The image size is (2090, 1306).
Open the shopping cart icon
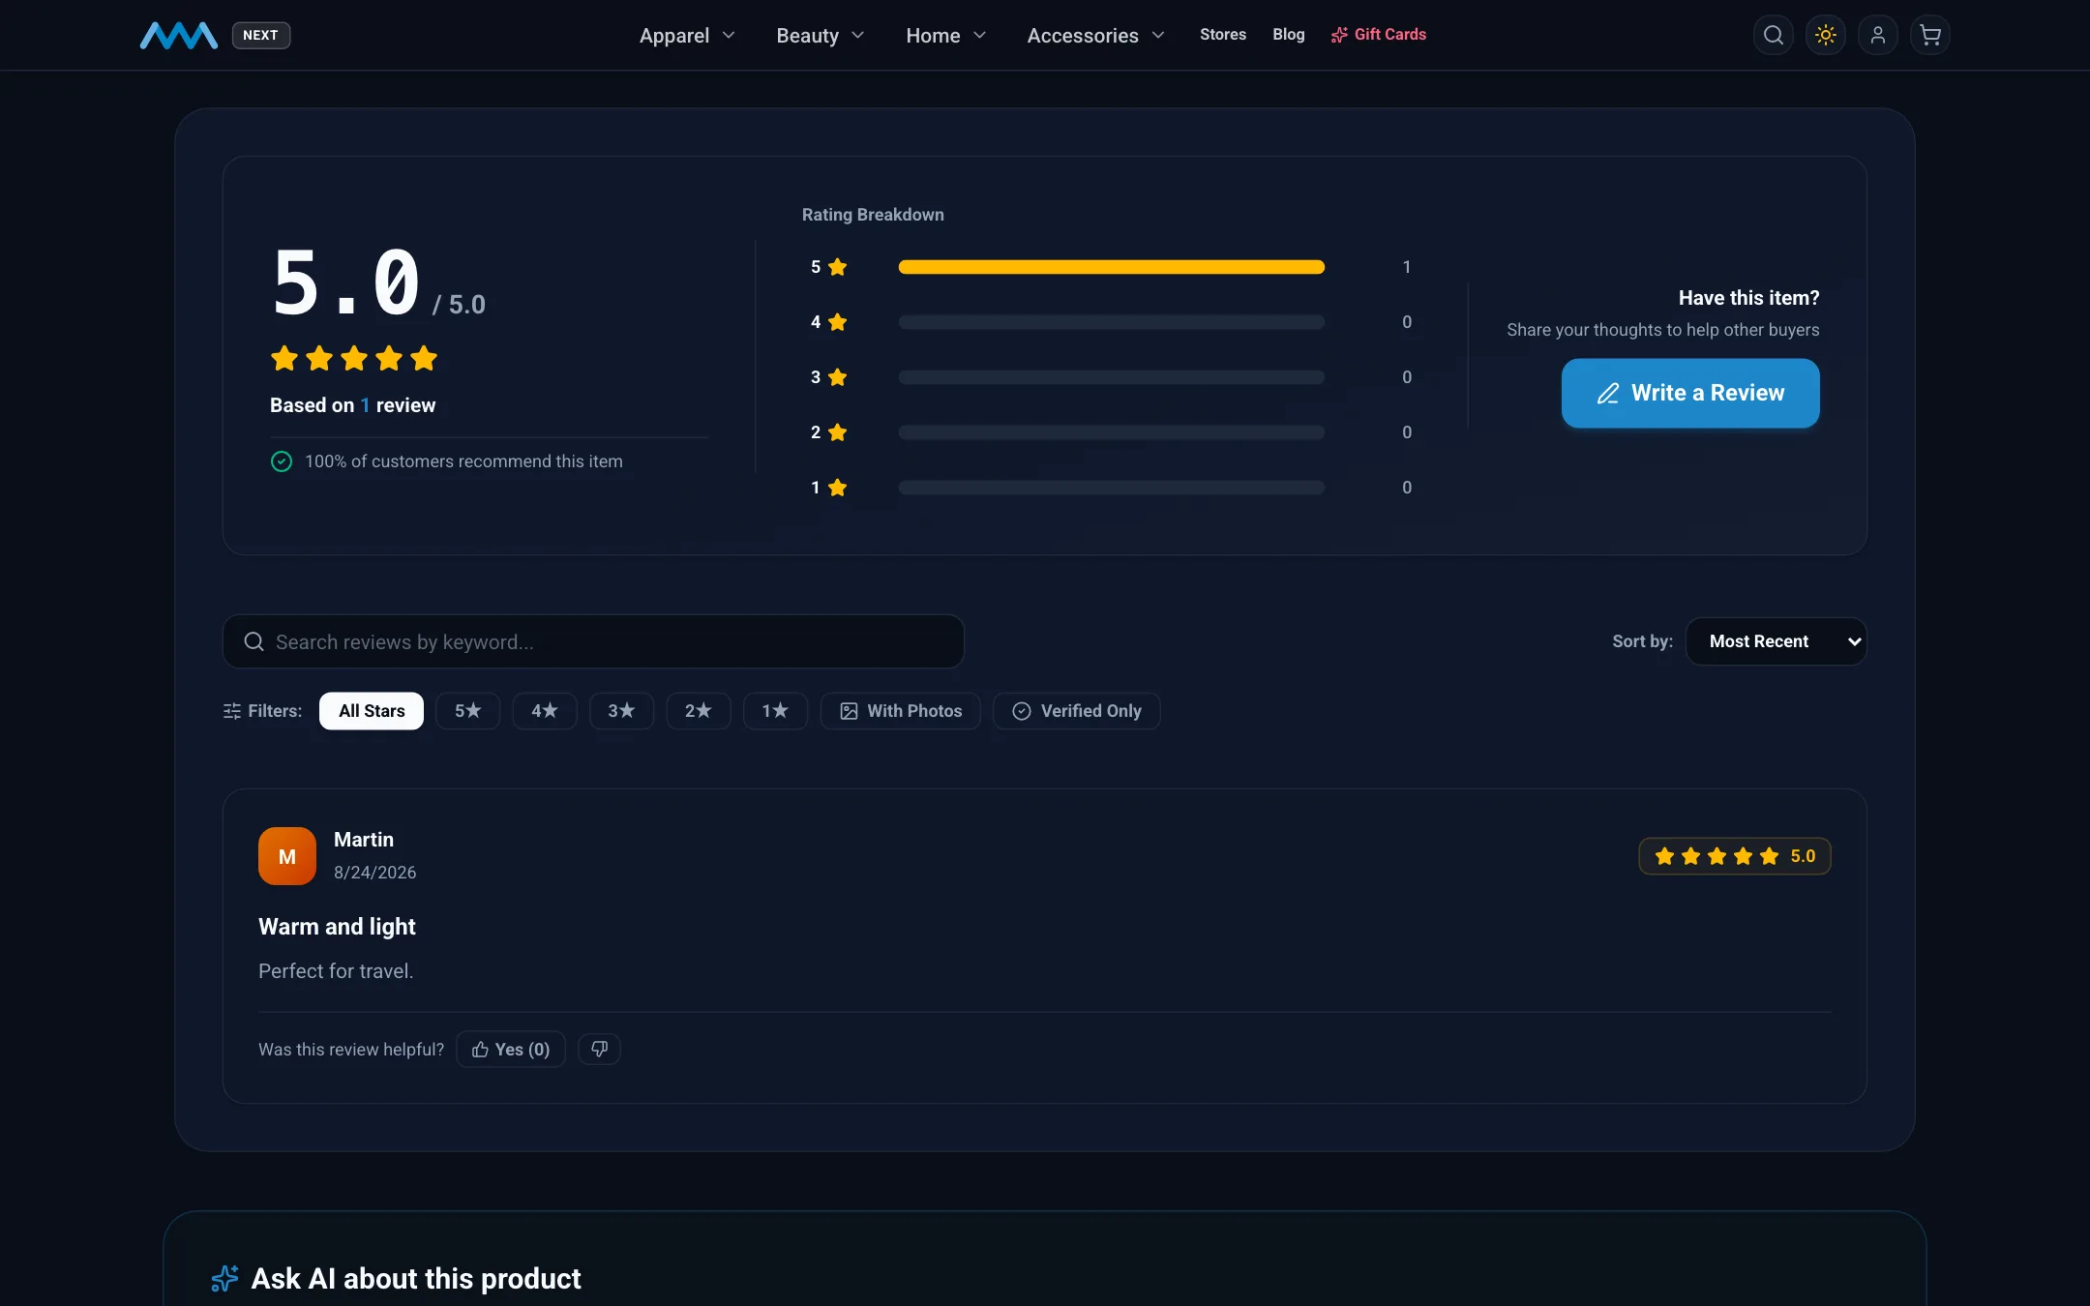[1929, 35]
